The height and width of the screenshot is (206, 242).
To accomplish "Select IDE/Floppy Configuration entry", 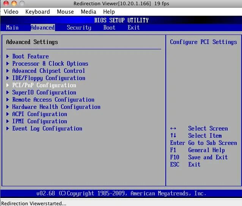I will pos(49,78).
